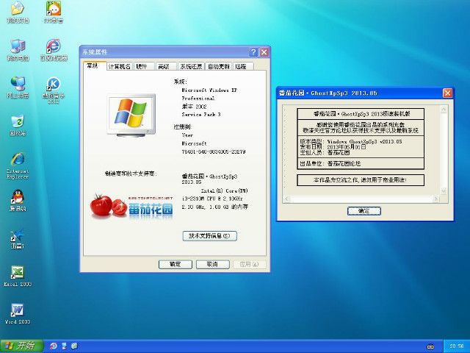Click the system tray icon beside the clock

(430, 346)
